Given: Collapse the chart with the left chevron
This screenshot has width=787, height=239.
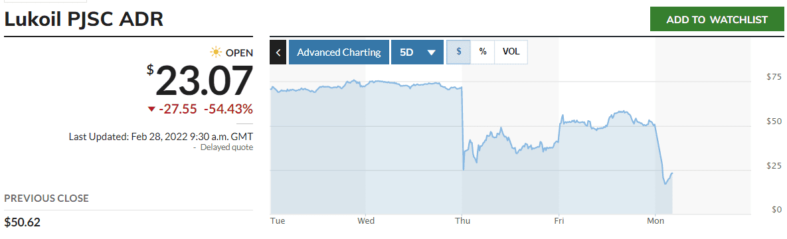Looking at the screenshot, I should pos(278,52).
